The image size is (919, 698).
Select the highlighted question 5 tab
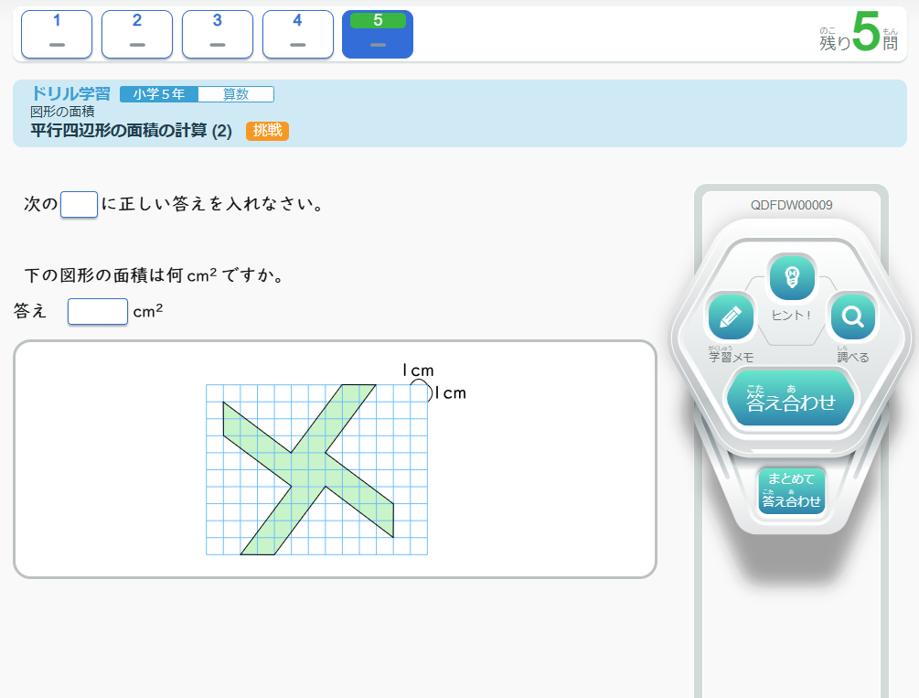click(x=378, y=34)
